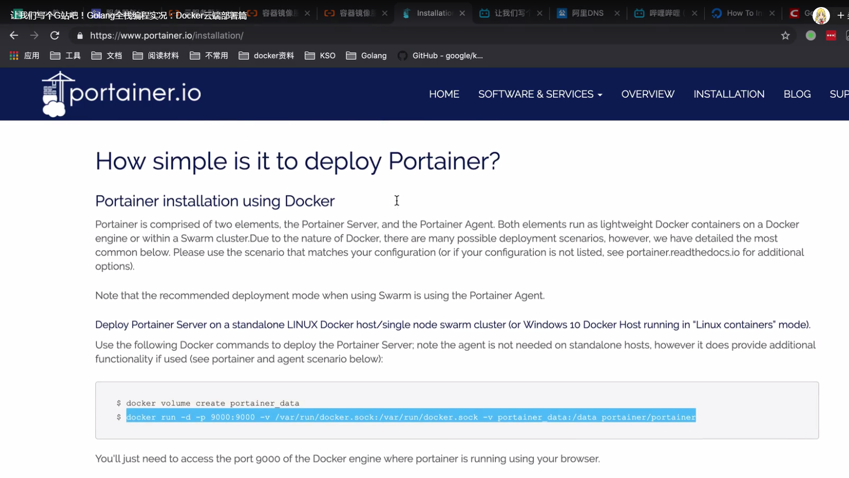Open the KSO bookmarks folder
Viewport: 849px width, 478px height.
pyautogui.click(x=320, y=55)
